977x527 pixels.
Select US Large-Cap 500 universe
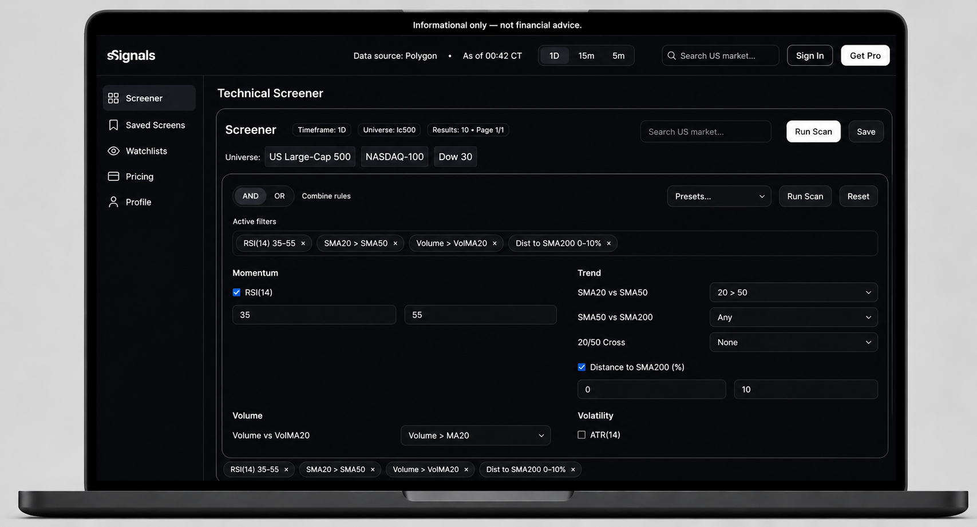pyautogui.click(x=310, y=157)
